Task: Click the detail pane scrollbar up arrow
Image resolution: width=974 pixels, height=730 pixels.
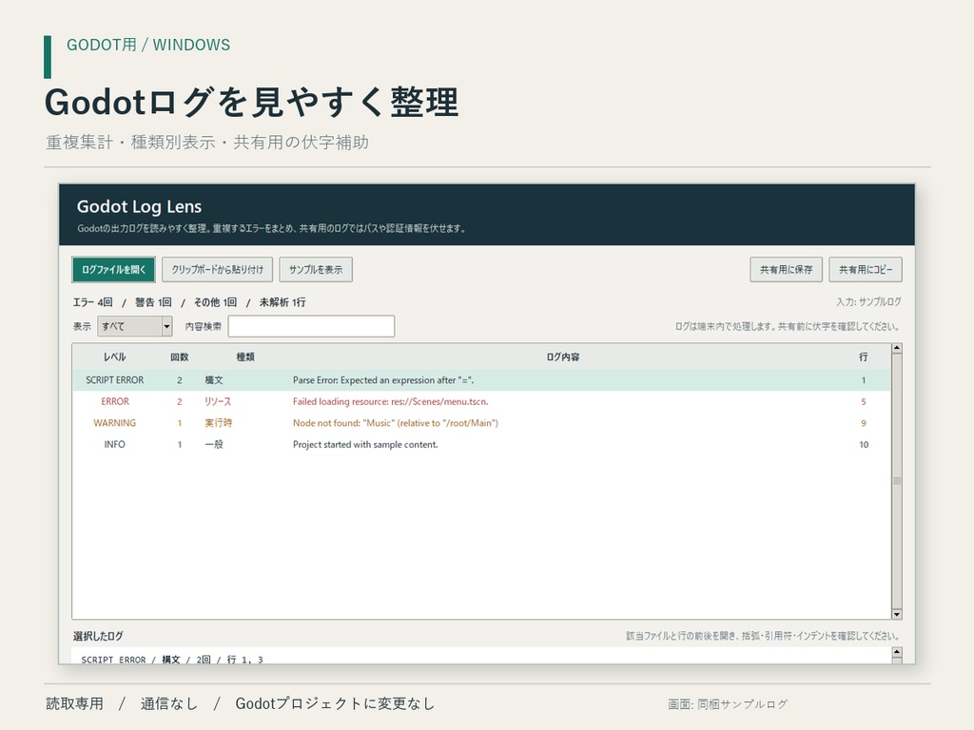Action: [x=896, y=652]
